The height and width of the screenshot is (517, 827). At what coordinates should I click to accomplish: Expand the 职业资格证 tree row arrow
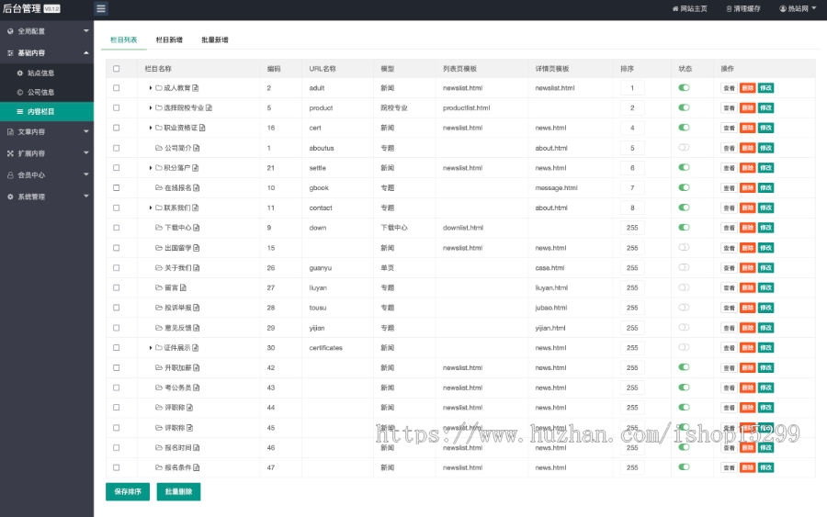(x=151, y=128)
